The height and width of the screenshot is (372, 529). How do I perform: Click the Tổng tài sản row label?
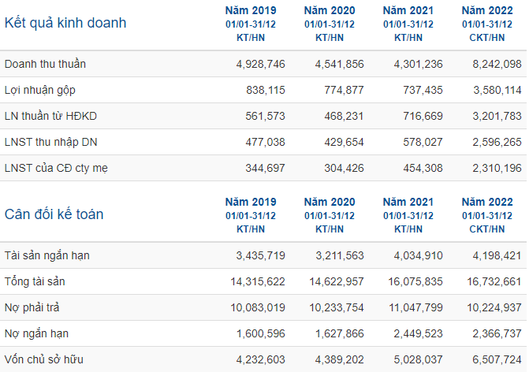pos(35,281)
